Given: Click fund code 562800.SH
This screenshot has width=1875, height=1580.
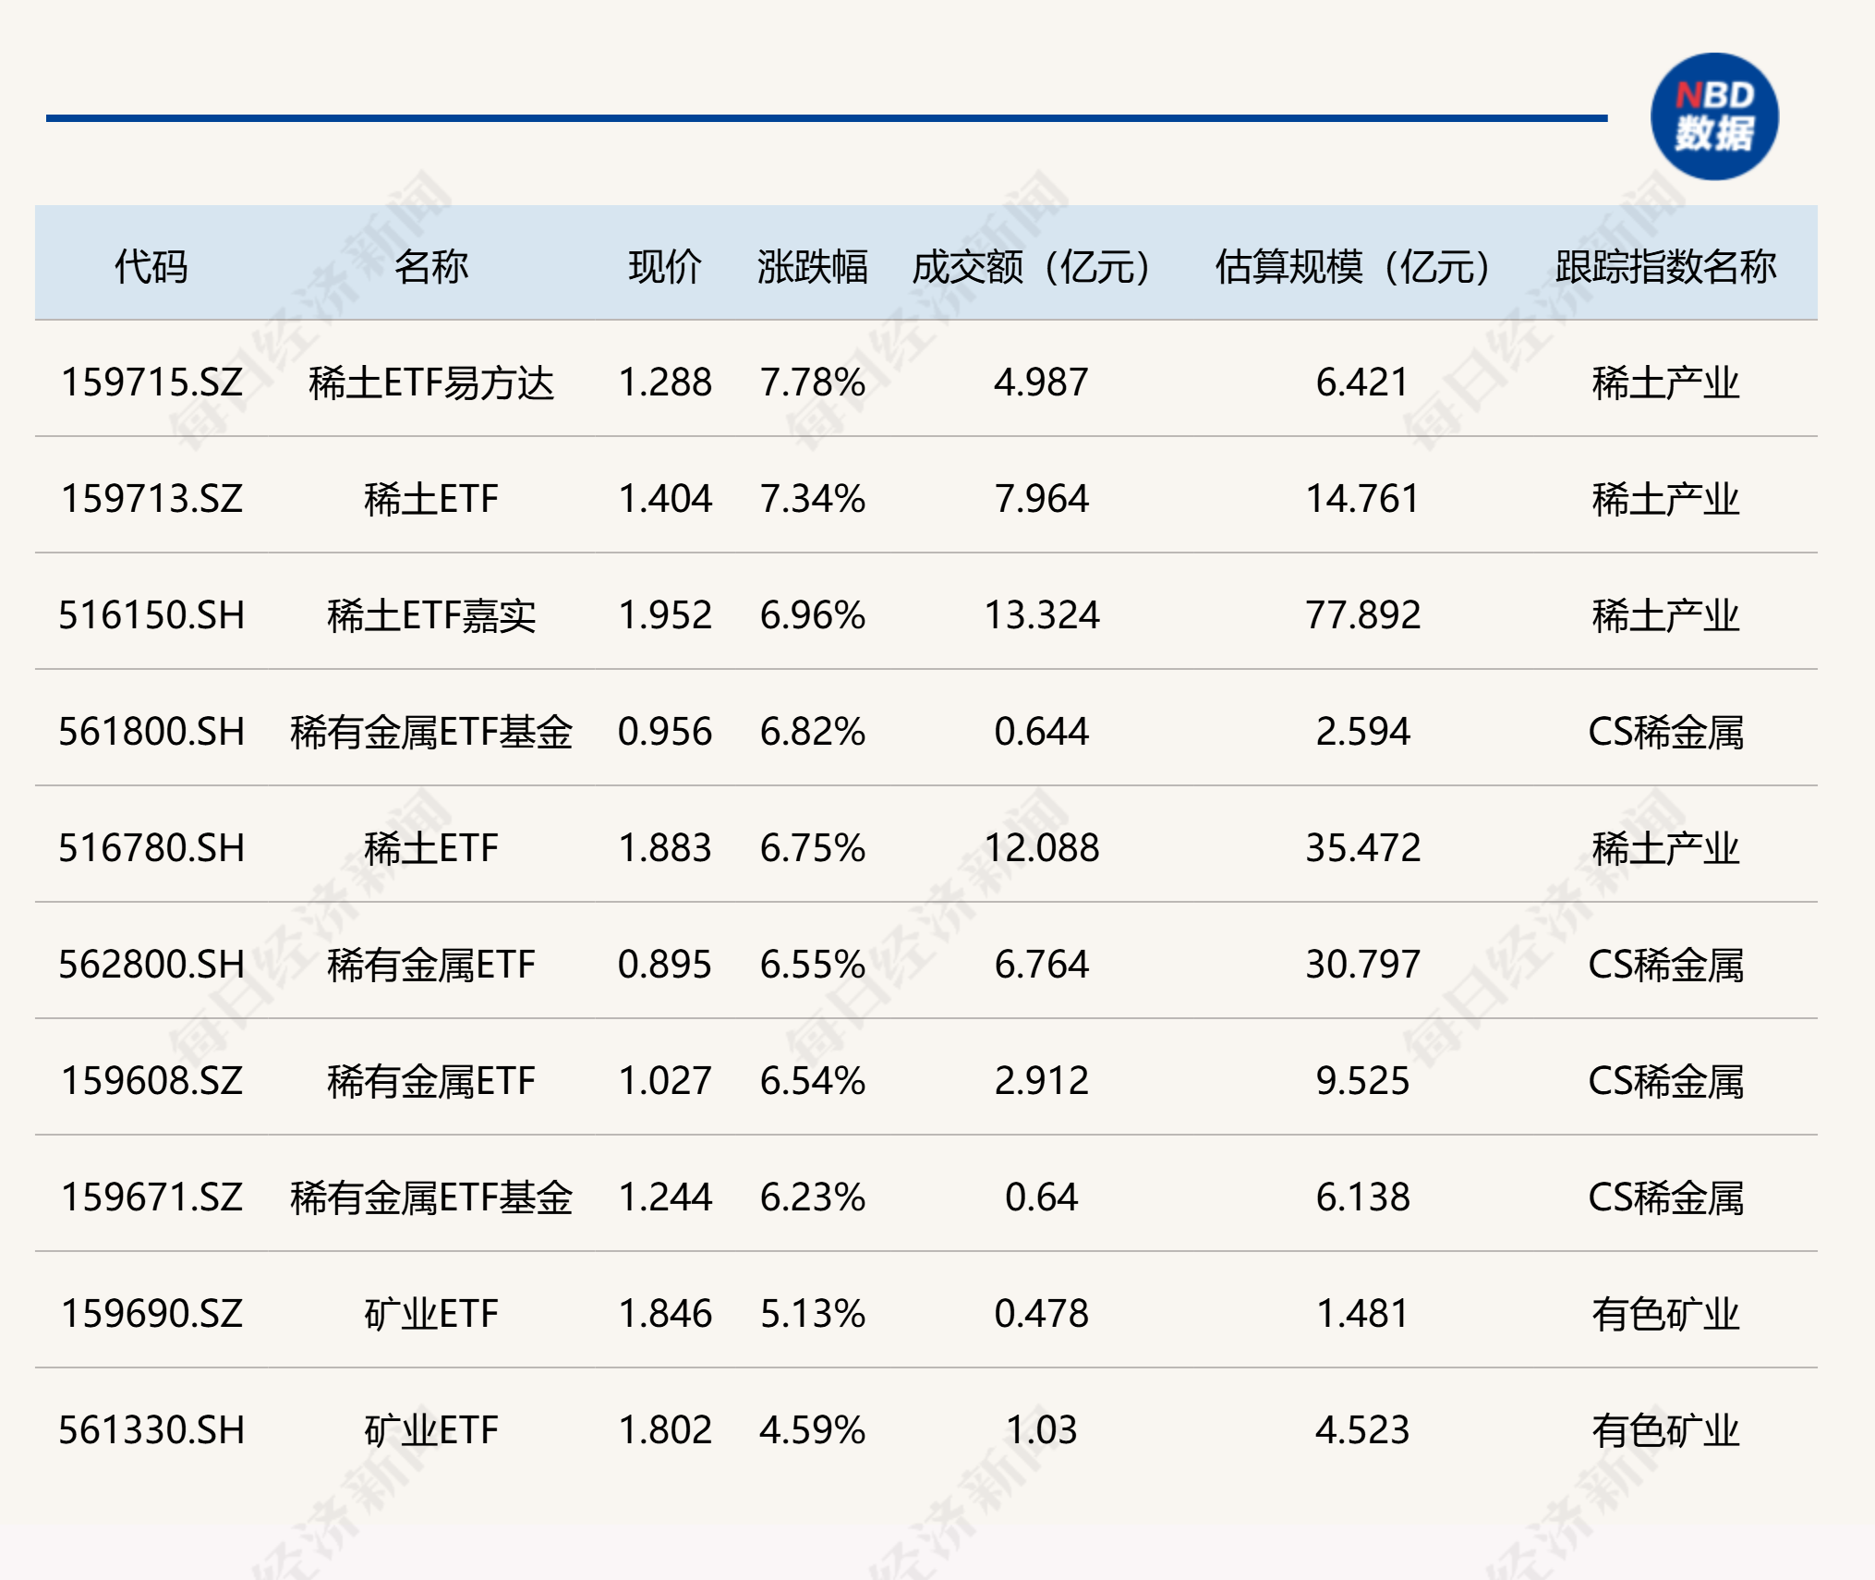Looking at the screenshot, I should coord(151,965).
